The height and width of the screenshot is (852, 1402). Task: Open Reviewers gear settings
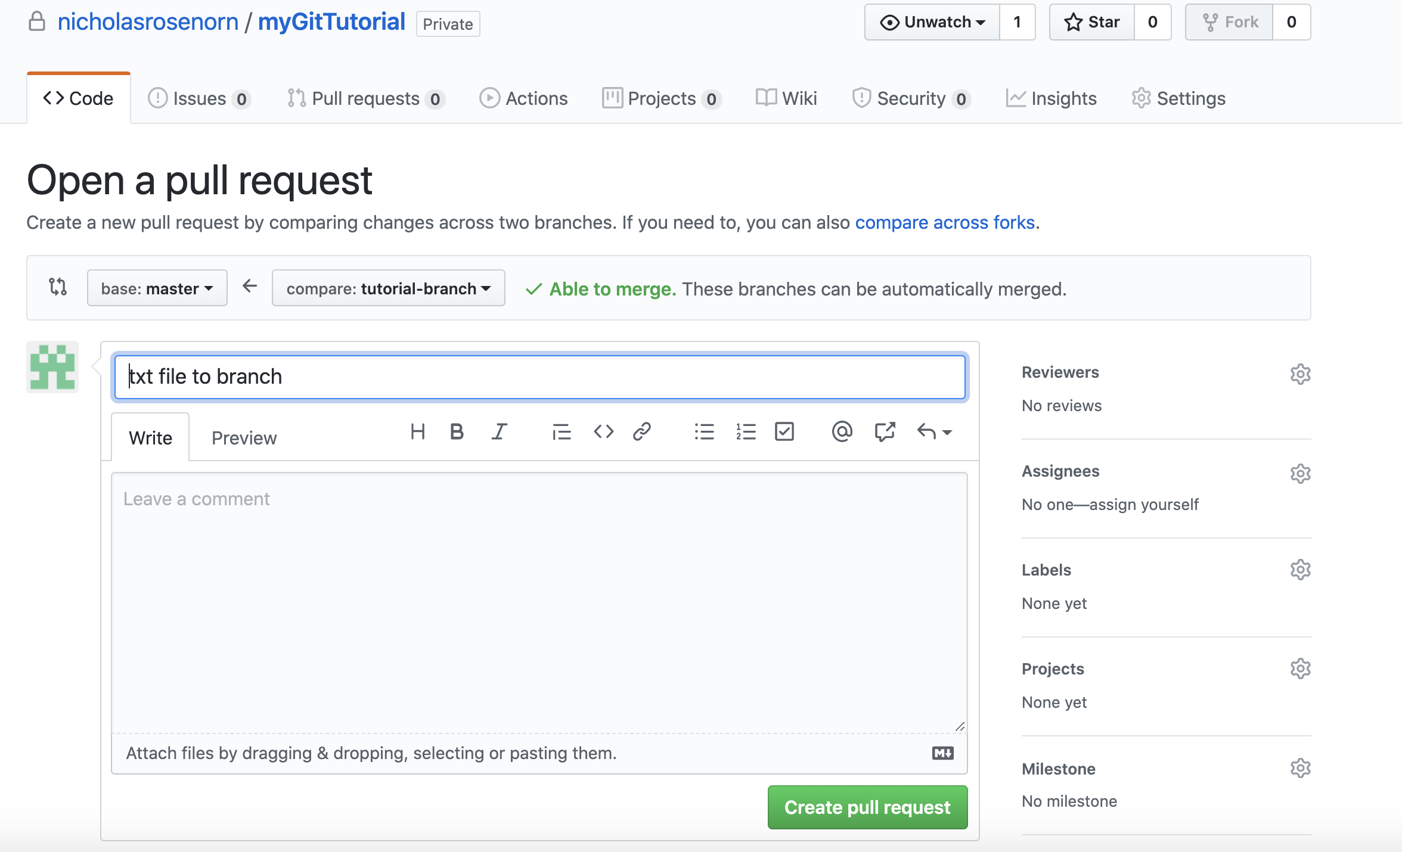[x=1300, y=374]
